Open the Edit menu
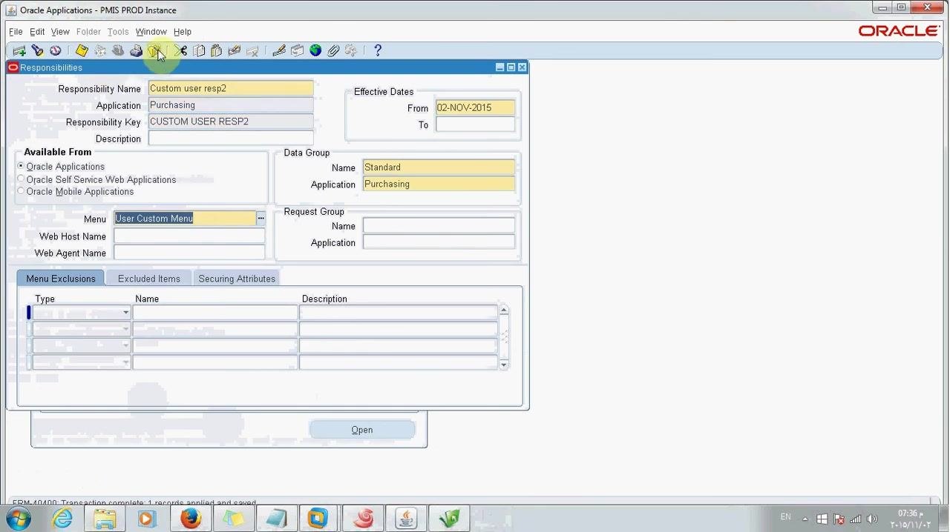This screenshot has width=950, height=532. (37, 32)
